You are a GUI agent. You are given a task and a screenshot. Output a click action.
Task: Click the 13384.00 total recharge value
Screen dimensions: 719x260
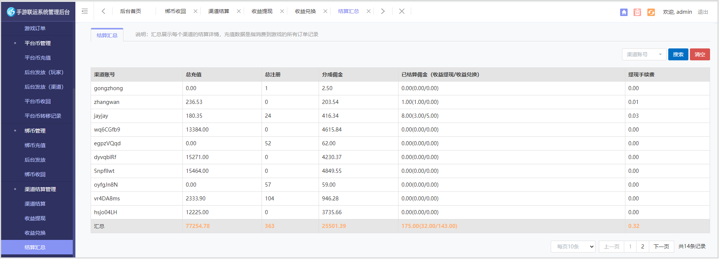[197, 130]
